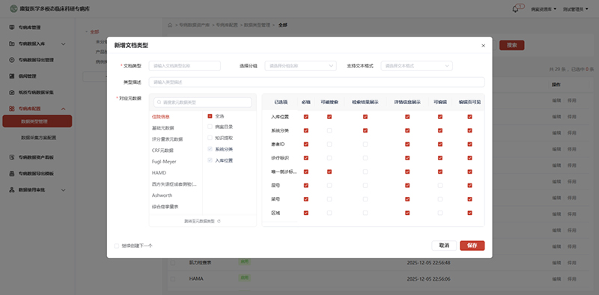The height and width of the screenshot is (295, 599).
Task: Select 住院信息 metadata category
Action: coord(161,117)
